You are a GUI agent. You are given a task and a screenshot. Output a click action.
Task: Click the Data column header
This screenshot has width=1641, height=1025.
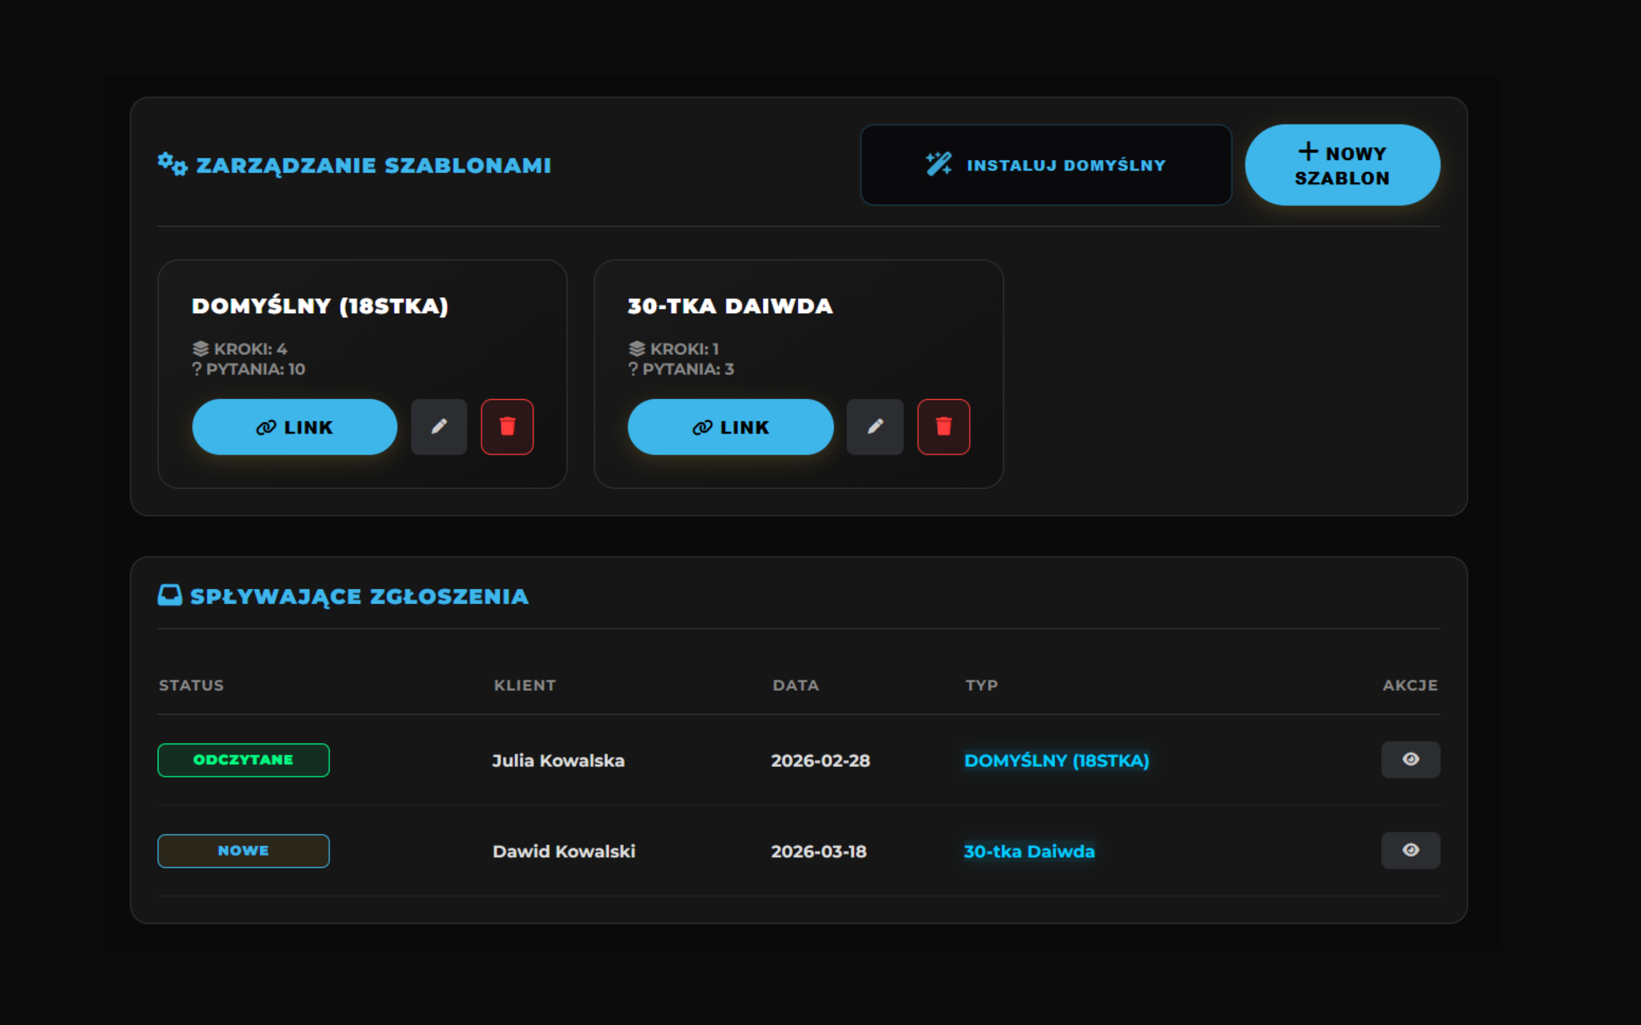click(795, 686)
